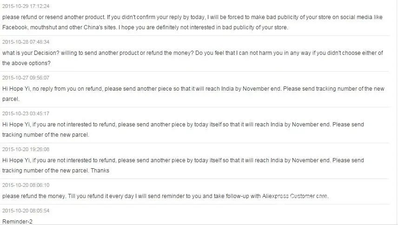Click the 2015-10-20 19:26:08 timestamp

point(26,149)
